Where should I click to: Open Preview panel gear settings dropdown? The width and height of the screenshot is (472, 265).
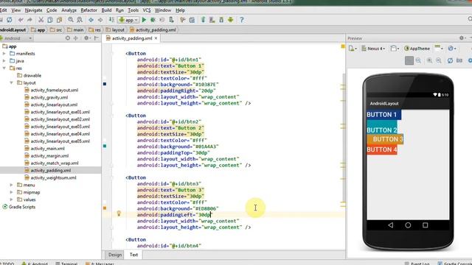462,38
